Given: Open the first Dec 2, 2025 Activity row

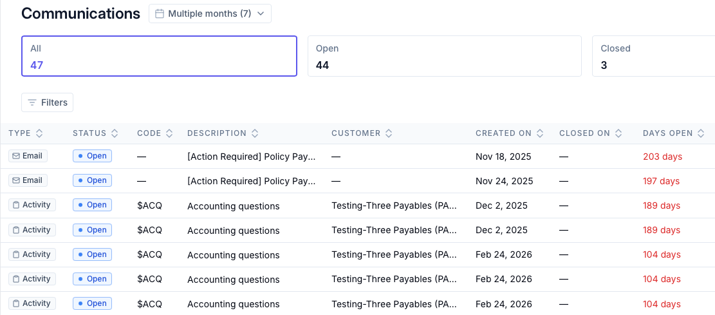Looking at the screenshot, I should [358, 206].
